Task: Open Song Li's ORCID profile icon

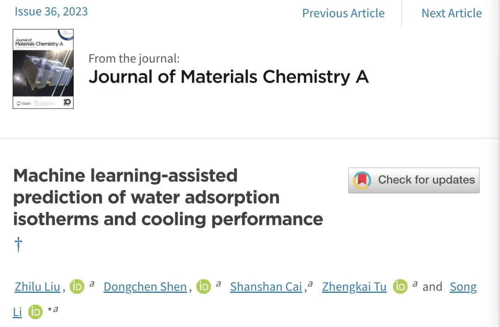Action: tap(35, 312)
